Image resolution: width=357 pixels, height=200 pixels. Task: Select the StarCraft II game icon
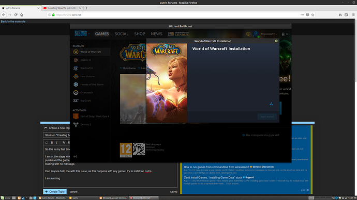point(76,68)
